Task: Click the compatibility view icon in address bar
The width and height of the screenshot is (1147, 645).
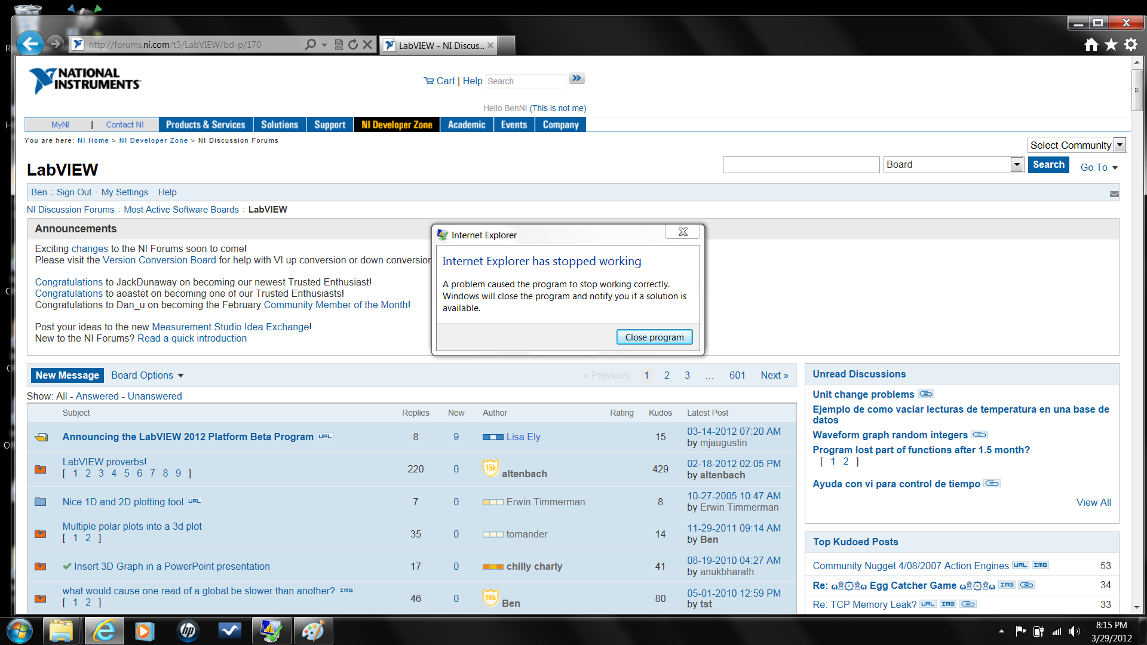Action: [x=339, y=45]
